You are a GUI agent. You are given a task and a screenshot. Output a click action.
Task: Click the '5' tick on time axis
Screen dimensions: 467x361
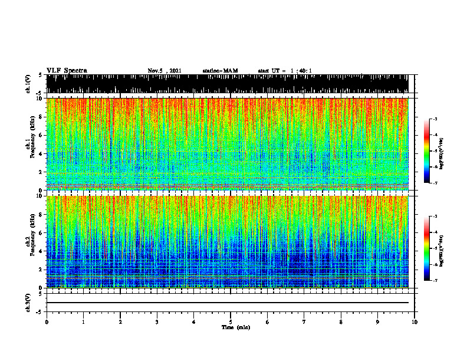click(x=231, y=322)
